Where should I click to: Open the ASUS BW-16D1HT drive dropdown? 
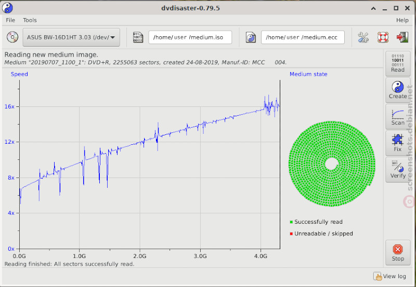pyautogui.click(x=71, y=37)
